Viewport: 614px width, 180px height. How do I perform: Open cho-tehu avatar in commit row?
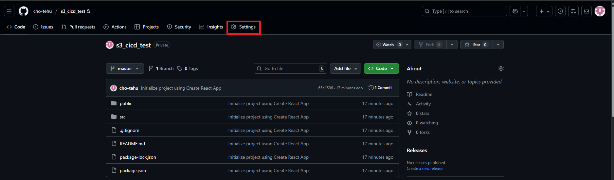click(114, 88)
